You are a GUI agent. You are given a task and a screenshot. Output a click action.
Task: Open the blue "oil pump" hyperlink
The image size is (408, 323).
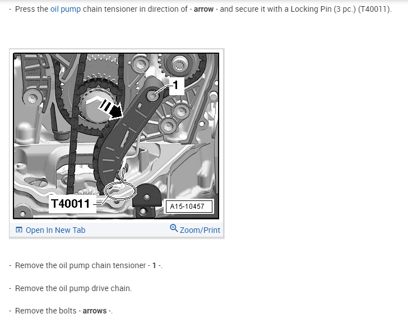click(x=66, y=9)
